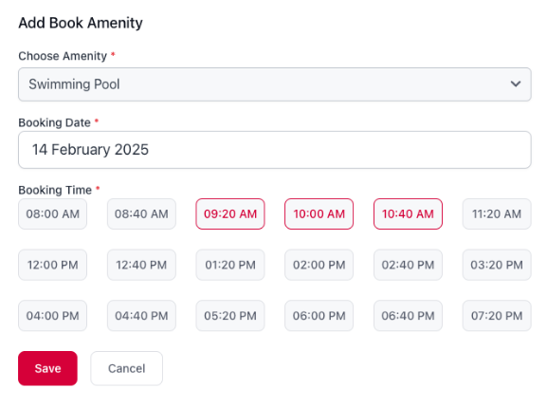Pick the 12:00 PM time slot
Viewport: 547px width, 407px height.
pos(53,265)
